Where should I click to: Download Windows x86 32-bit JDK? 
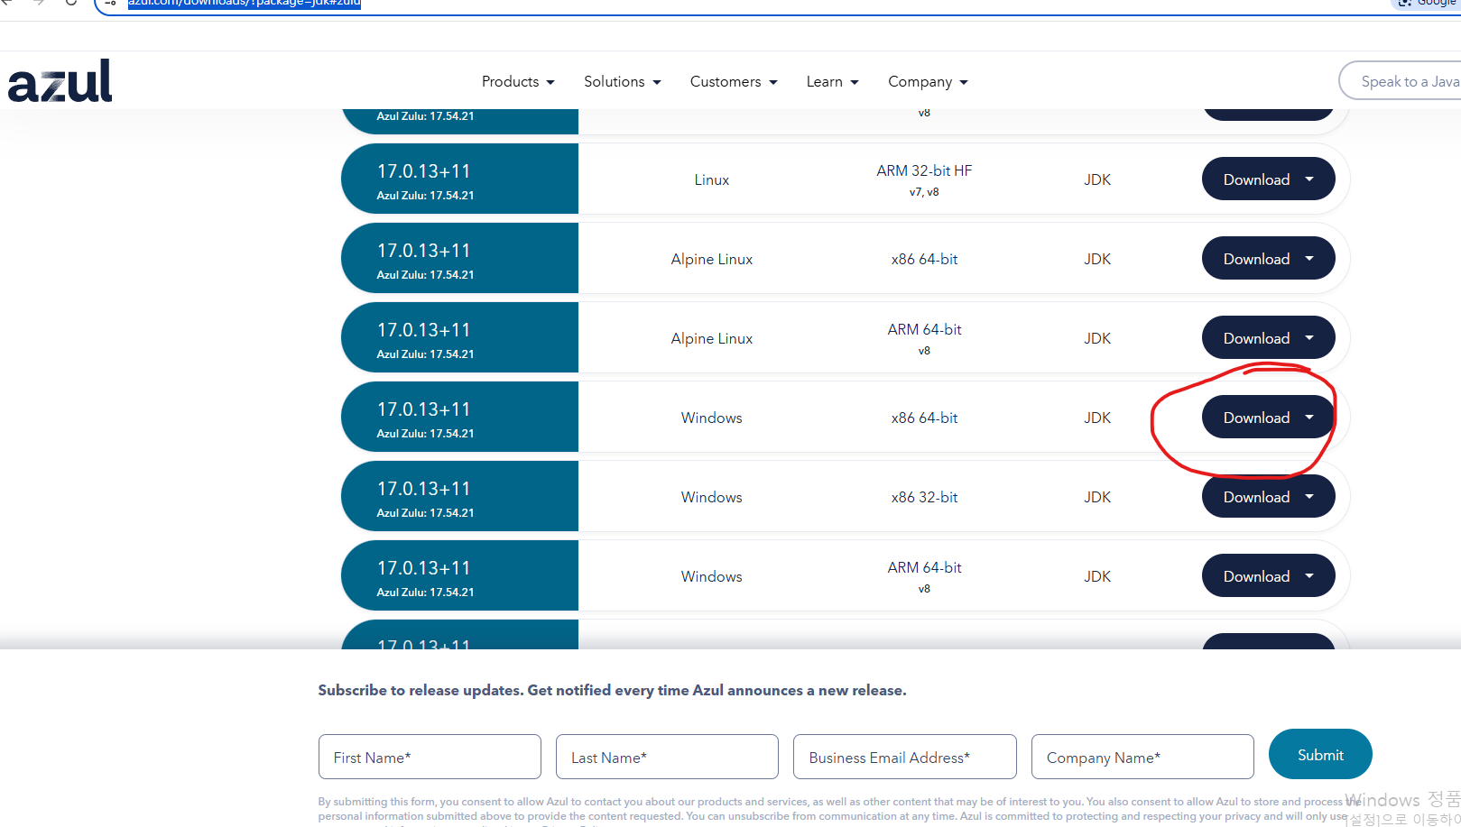coord(1268,497)
